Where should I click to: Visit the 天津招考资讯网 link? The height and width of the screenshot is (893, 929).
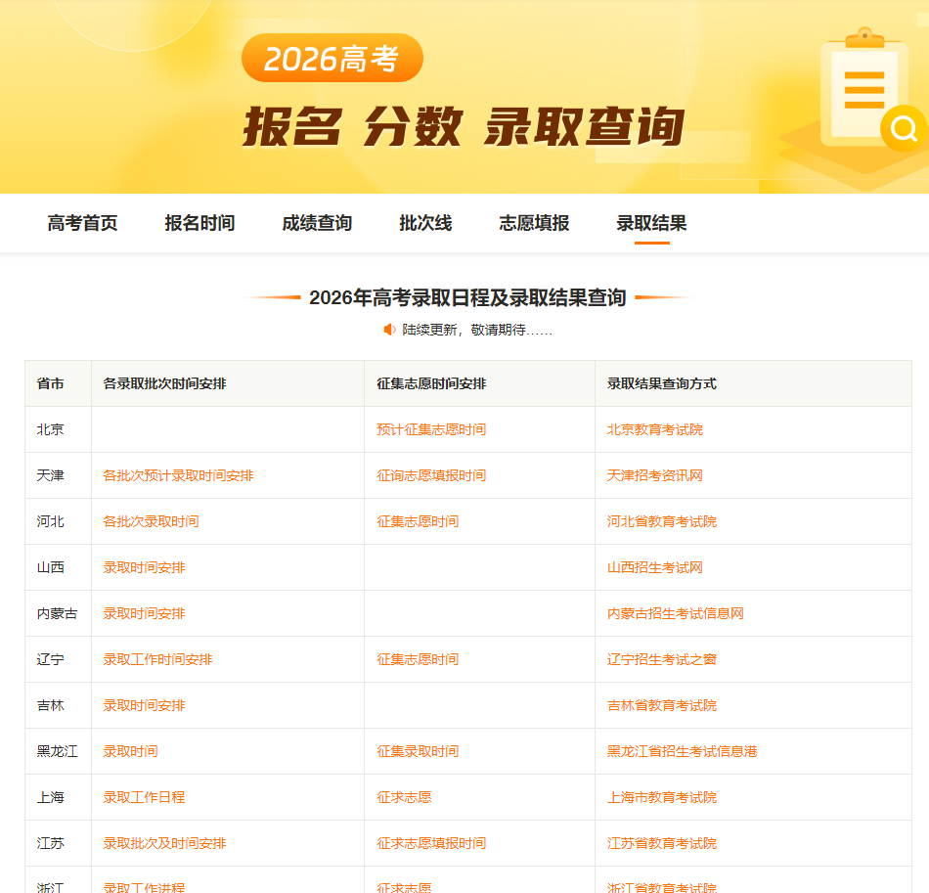click(x=654, y=475)
